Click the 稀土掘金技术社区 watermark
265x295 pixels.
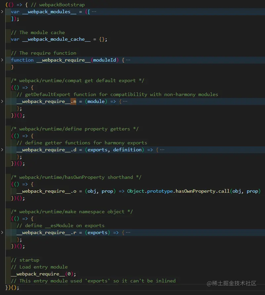pyautogui.click(x=232, y=284)
